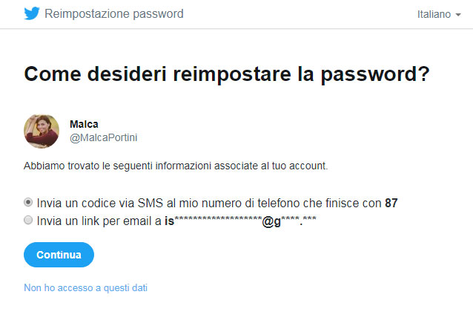Click the blue Continua button

click(x=59, y=255)
